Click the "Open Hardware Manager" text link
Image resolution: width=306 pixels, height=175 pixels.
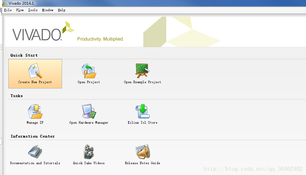[89, 122]
